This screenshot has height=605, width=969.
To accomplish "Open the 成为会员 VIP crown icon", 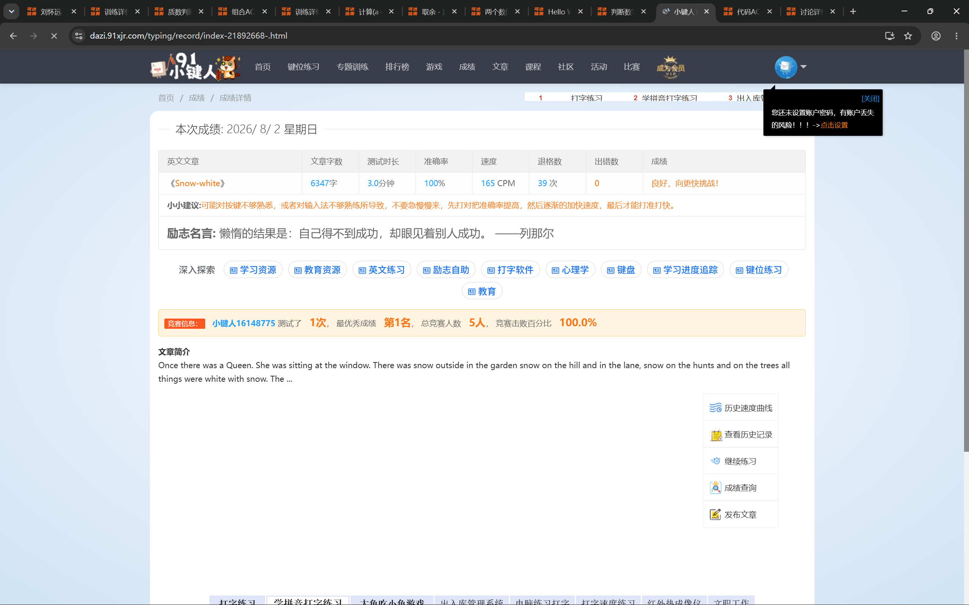I will coord(671,67).
